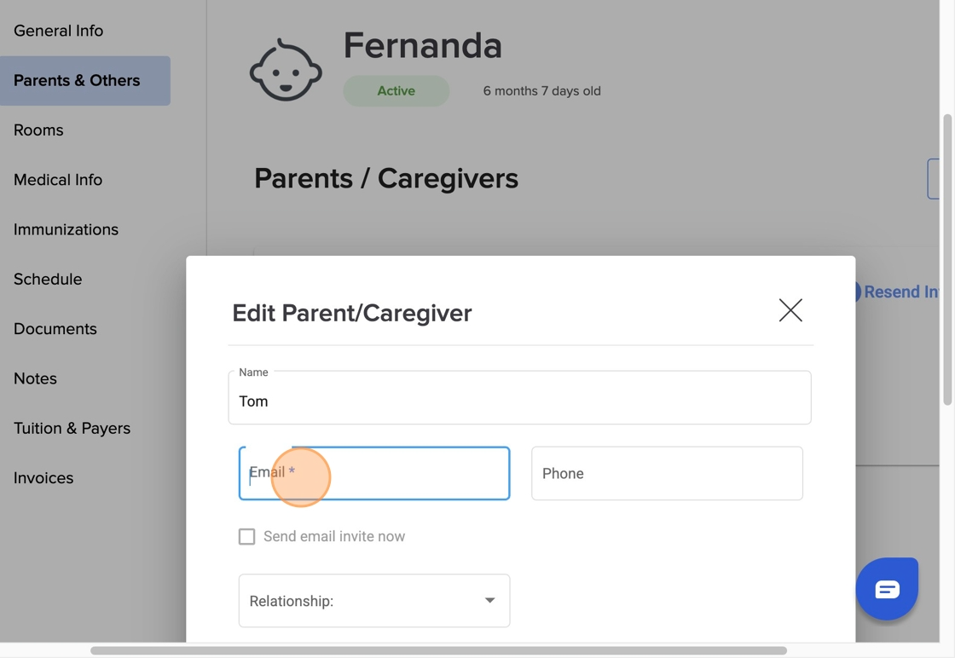Viewport: 955px width, 658px height.
Task: Focus the Phone input field
Action: (667, 474)
